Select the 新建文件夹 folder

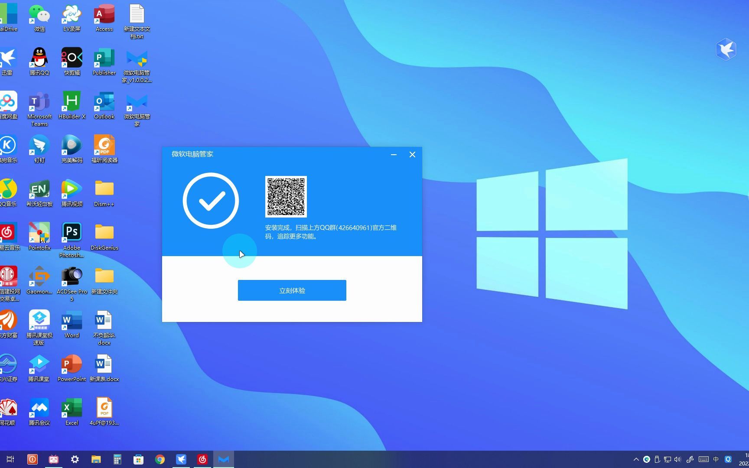(x=104, y=280)
